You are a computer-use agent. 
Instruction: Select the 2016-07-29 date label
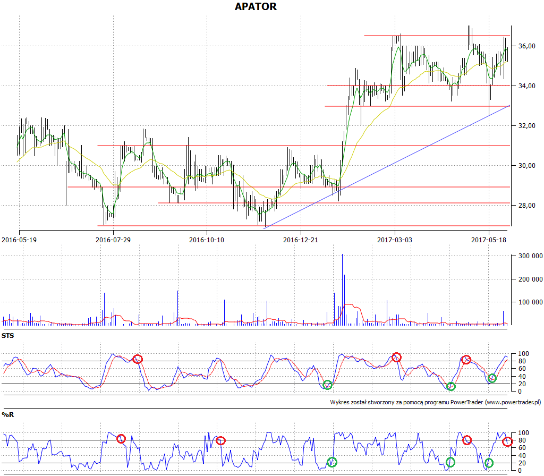(113, 240)
